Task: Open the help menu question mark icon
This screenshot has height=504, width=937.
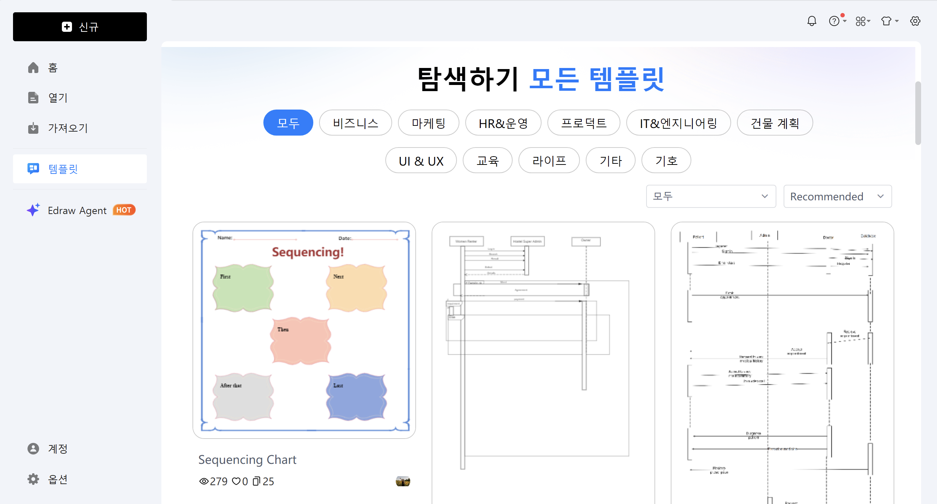Action: pos(834,21)
